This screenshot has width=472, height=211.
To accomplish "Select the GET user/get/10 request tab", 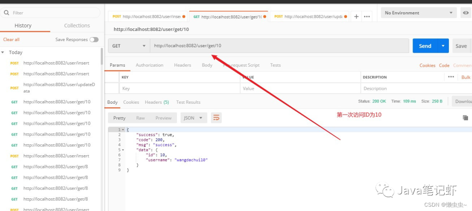I will [x=228, y=17].
